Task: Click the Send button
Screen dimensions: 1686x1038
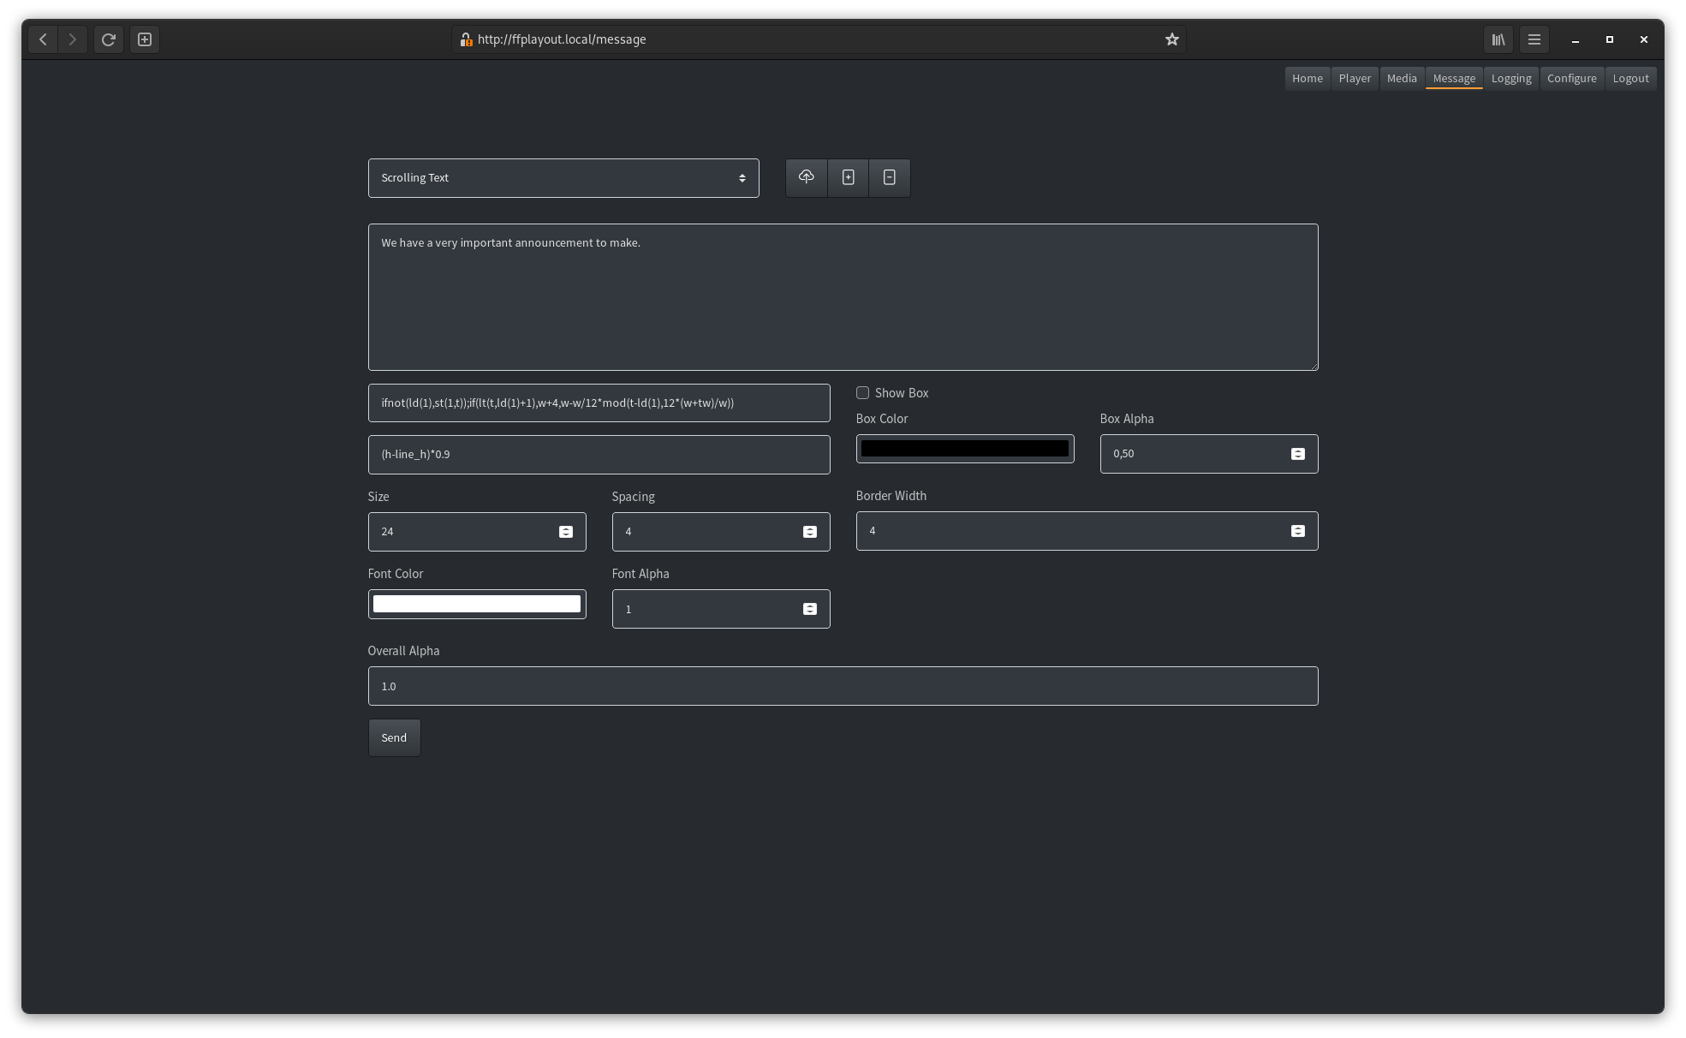Action: click(x=394, y=737)
